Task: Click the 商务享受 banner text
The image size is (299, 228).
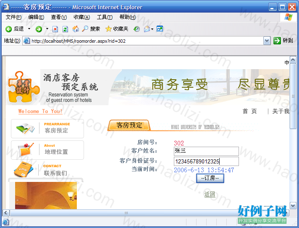Action: pos(179,85)
